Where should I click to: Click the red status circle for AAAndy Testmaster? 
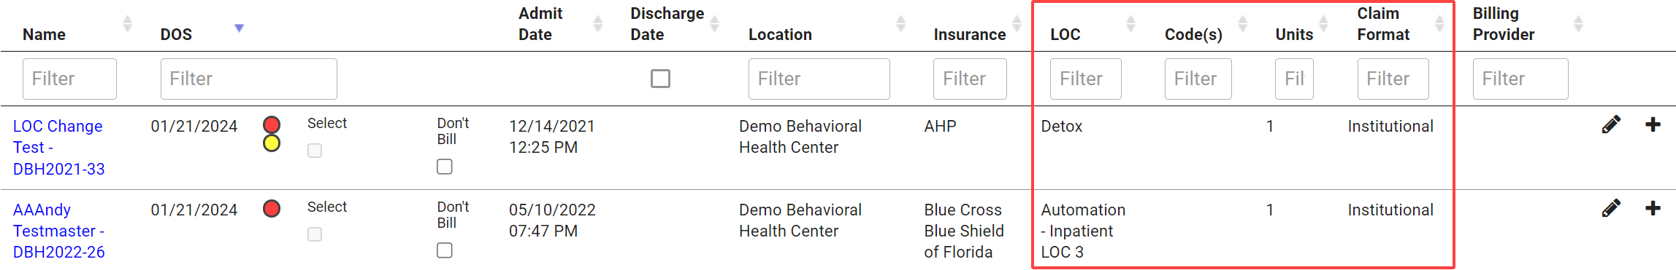(x=272, y=209)
